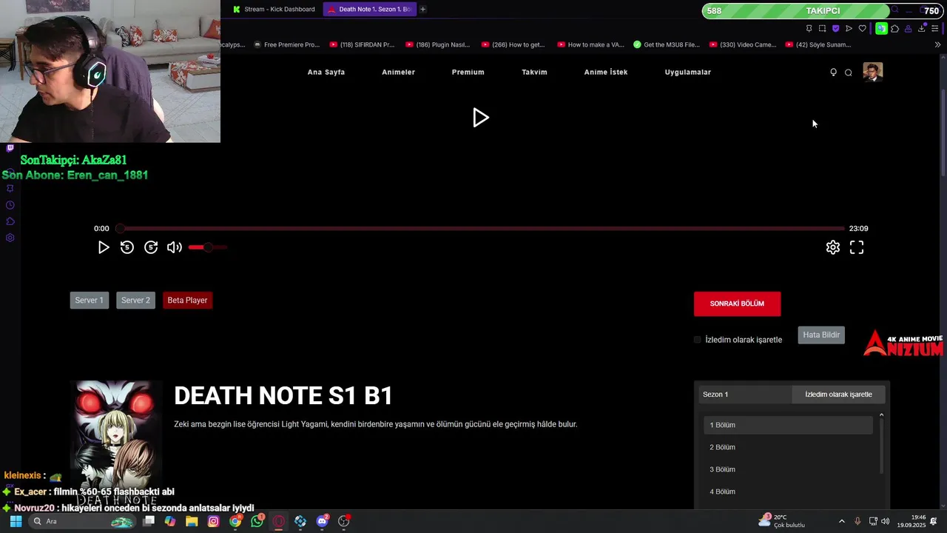Open the Animeler menu item
This screenshot has height=533, width=947.
click(x=398, y=72)
